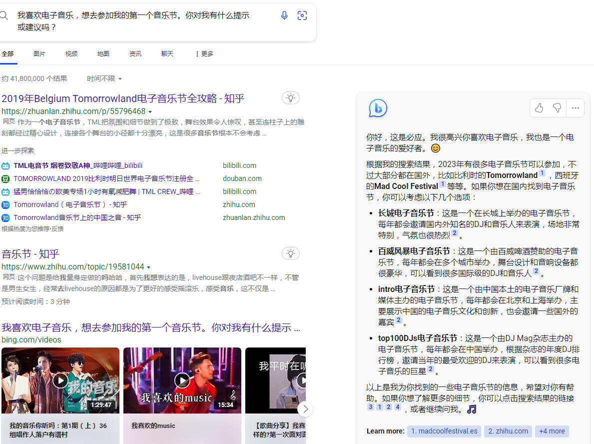594x444 pixels.
Task: Activate voice search microphone
Action: pyautogui.click(x=284, y=15)
